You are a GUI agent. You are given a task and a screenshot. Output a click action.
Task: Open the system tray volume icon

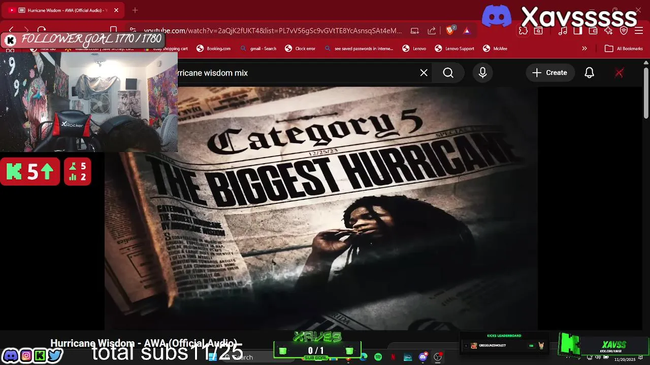click(x=597, y=357)
